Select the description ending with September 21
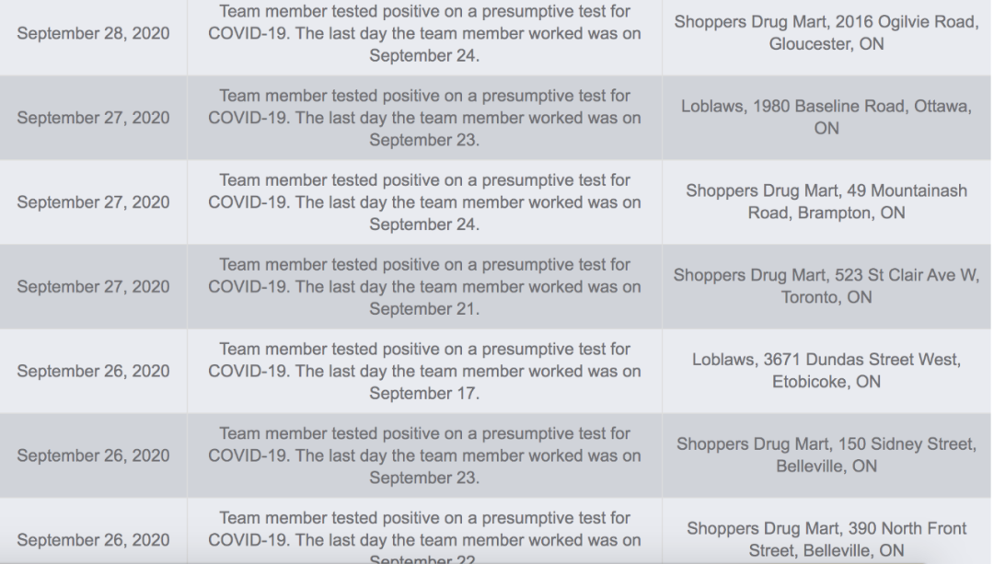The height and width of the screenshot is (564, 994). [x=424, y=286]
